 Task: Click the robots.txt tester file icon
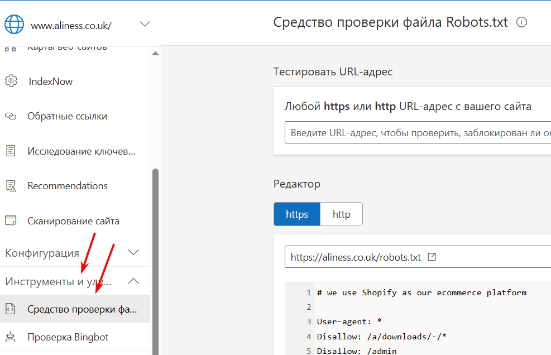[x=11, y=309]
